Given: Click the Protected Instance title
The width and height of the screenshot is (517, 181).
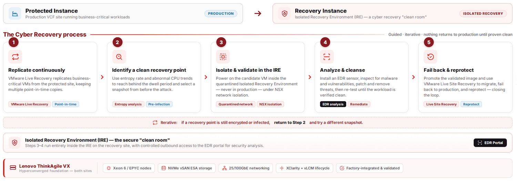Looking at the screenshot, I should coord(51,11).
